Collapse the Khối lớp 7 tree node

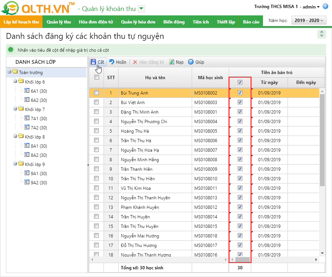coord(15,109)
